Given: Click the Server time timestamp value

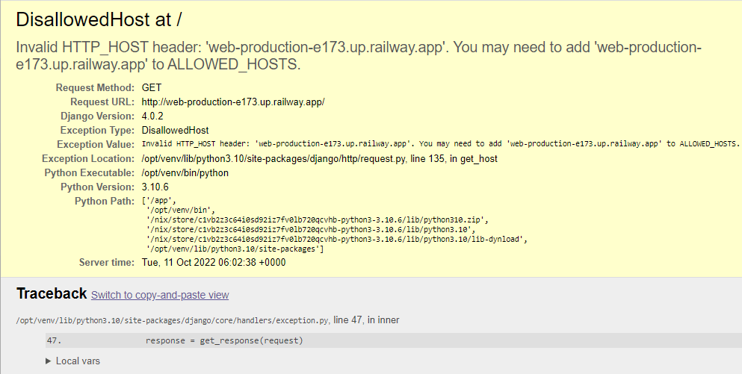Looking at the screenshot, I should (x=214, y=262).
